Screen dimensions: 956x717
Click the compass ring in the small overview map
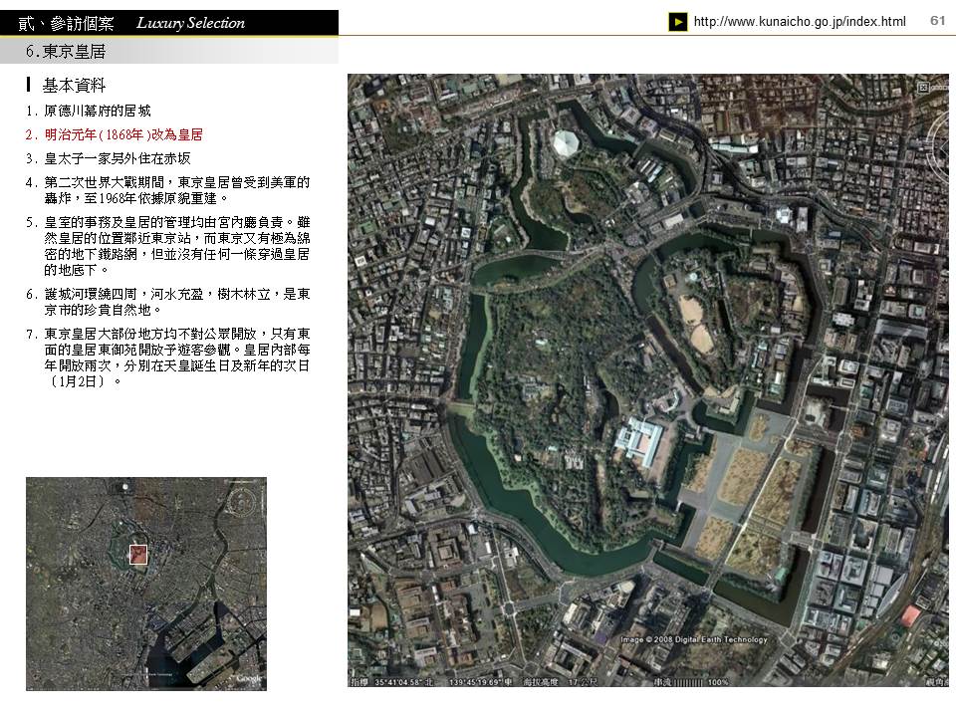tap(240, 502)
